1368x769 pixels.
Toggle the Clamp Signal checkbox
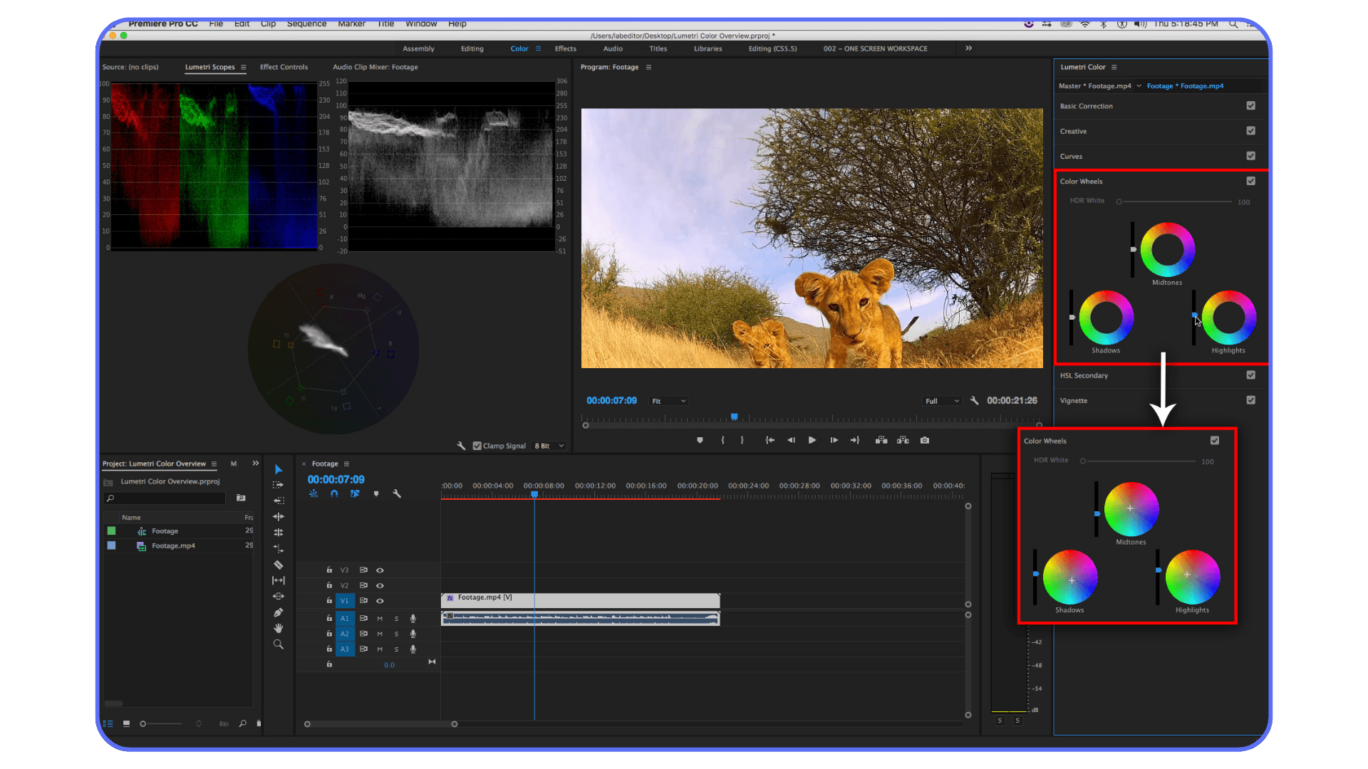tap(477, 445)
